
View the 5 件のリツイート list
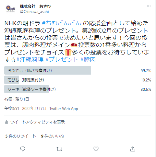point(20,136)
